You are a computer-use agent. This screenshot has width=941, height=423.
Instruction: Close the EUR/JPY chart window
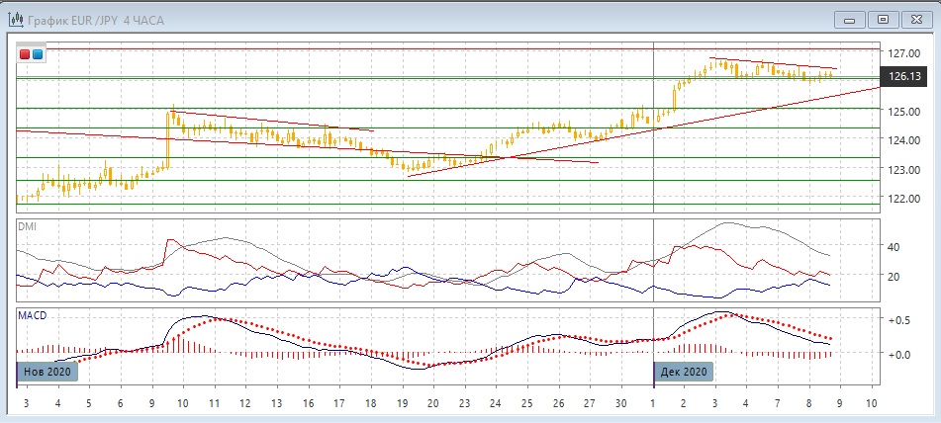coord(917,18)
